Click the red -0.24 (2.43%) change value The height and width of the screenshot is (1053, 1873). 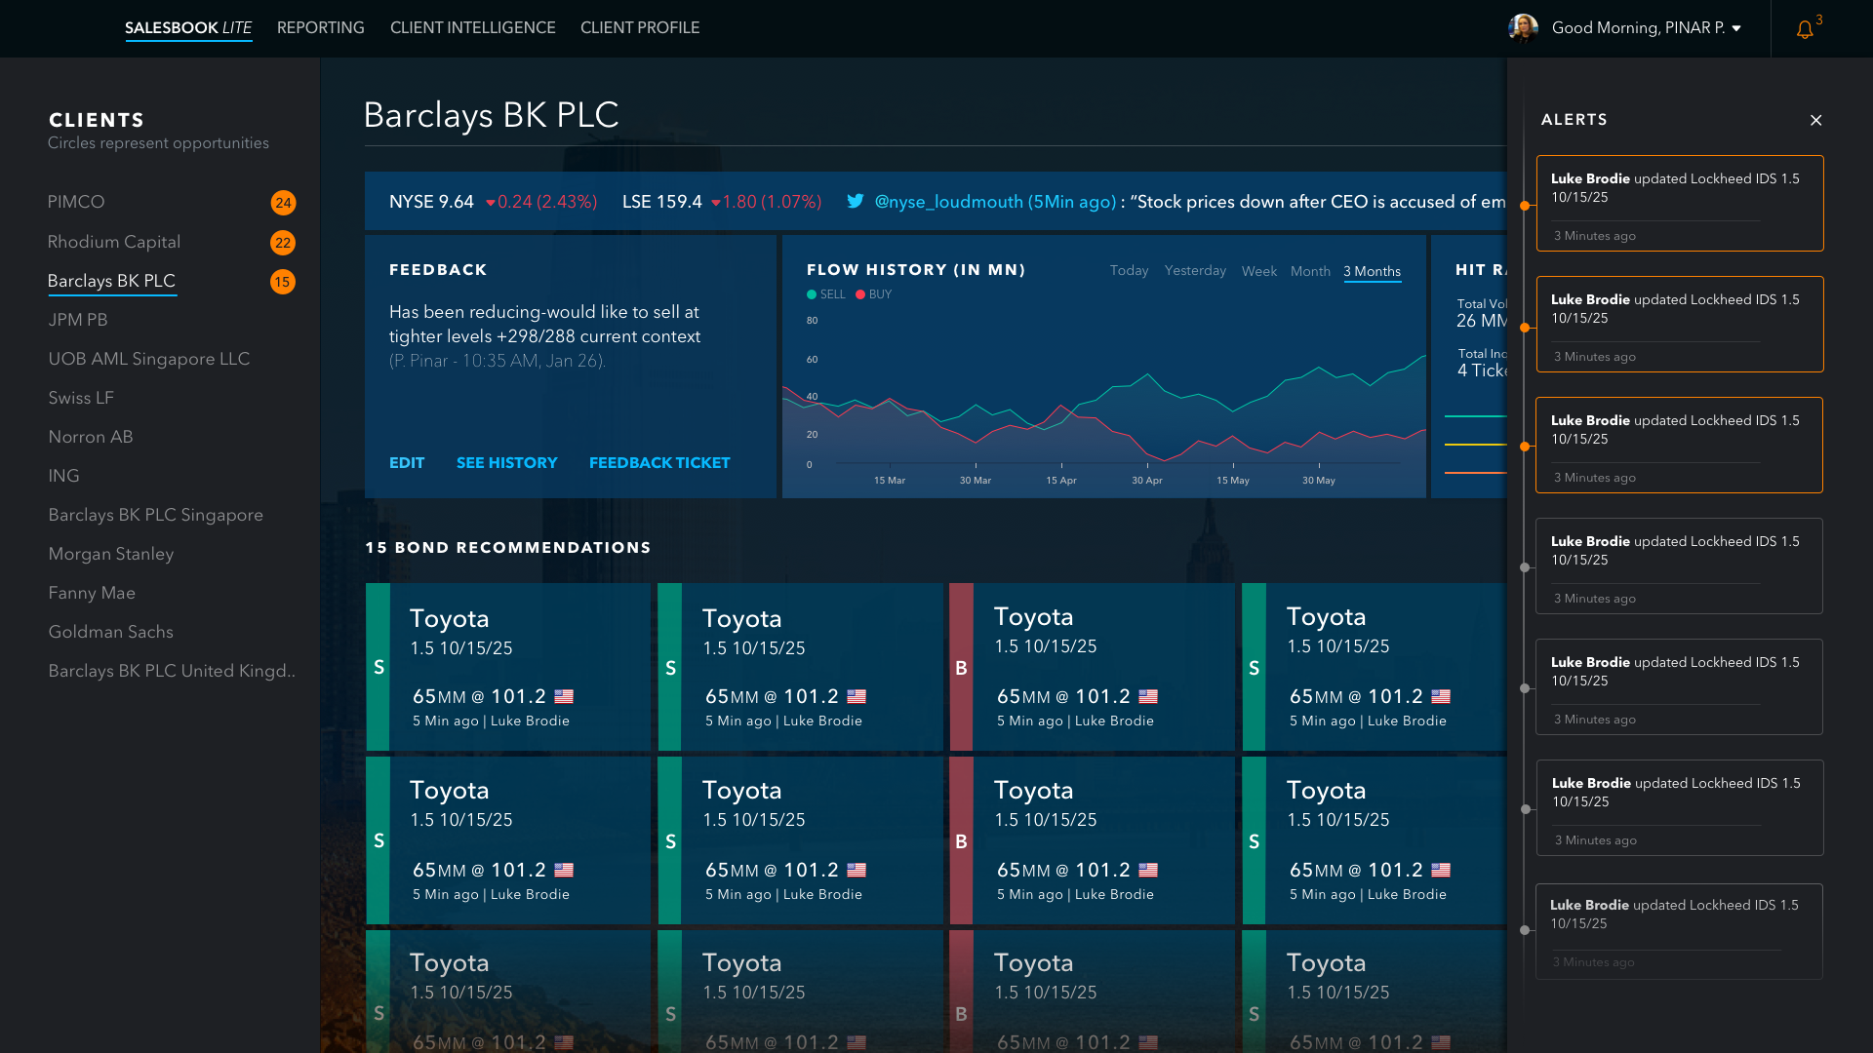pos(541,202)
